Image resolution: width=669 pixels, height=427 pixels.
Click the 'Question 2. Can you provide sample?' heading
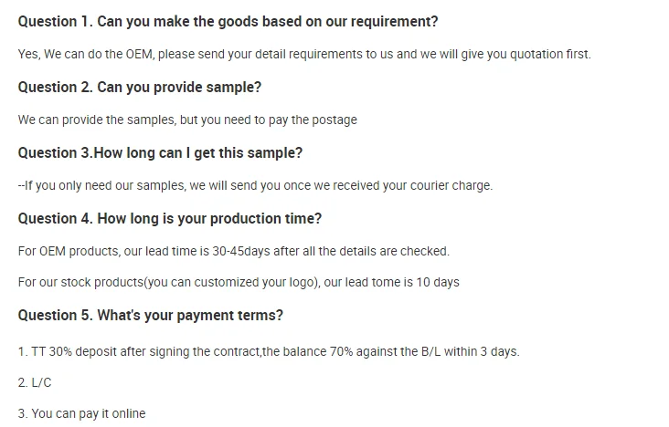(x=140, y=87)
